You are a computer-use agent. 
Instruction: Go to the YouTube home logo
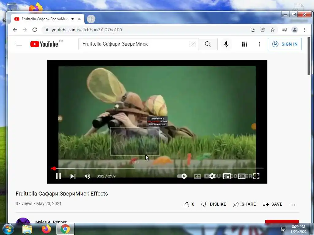tap(44, 44)
